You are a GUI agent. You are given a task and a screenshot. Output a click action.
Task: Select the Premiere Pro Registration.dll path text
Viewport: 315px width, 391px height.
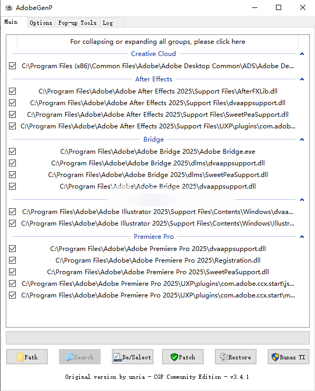click(x=158, y=260)
